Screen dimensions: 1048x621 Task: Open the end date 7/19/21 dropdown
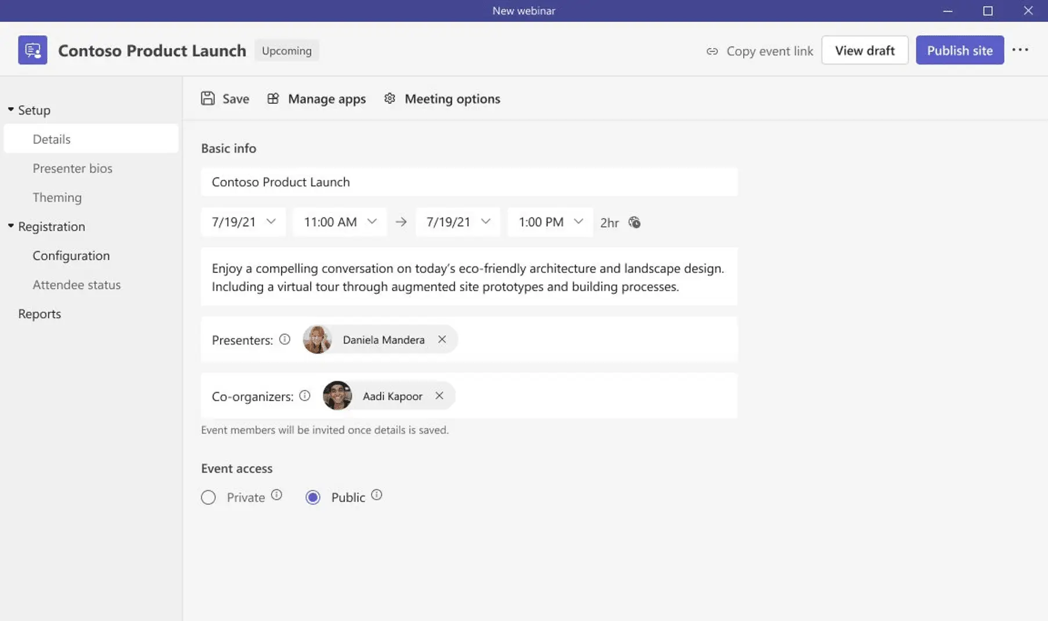coord(458,222)
